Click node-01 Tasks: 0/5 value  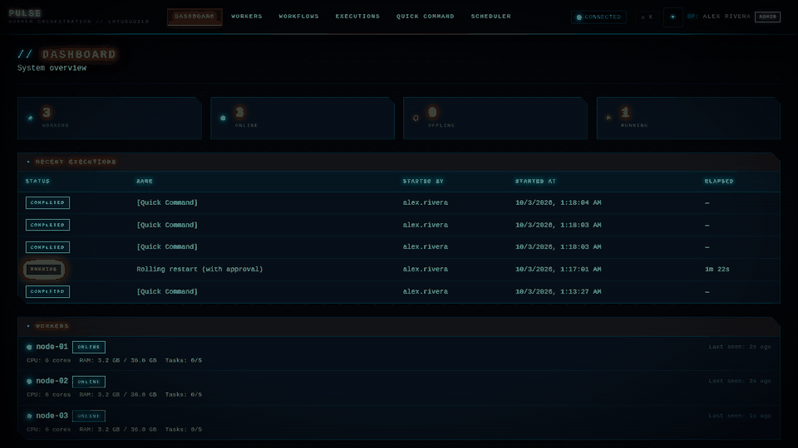coord(183,360)
